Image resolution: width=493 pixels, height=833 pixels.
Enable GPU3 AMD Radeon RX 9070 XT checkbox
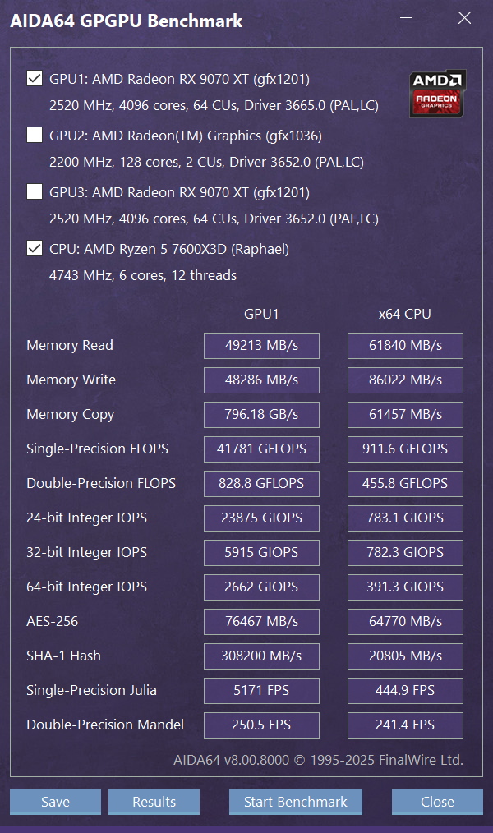[35, 192]
